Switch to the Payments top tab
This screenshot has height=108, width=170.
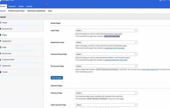(x=12, y=7)
